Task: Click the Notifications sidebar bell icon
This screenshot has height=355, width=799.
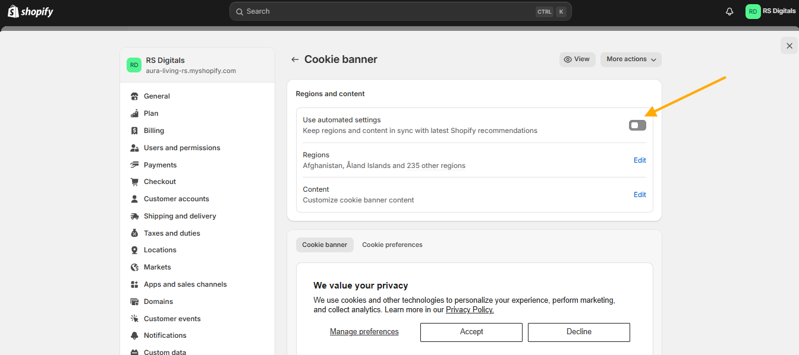Action: [134, 335]
